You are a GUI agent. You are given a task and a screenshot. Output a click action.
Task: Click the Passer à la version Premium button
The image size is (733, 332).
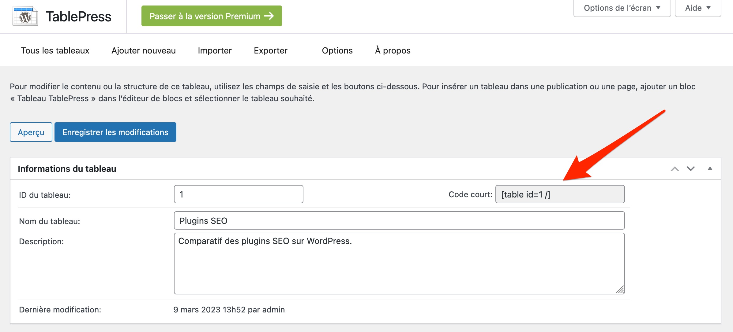(212, 16)
